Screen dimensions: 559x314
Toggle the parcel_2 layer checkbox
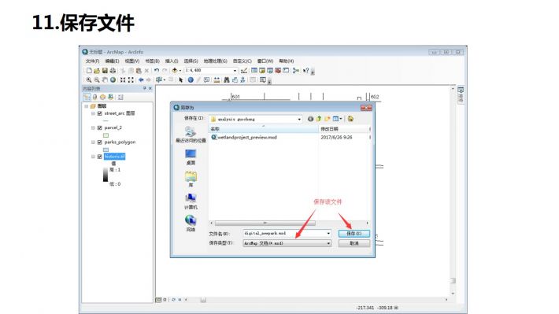[100, 127]
